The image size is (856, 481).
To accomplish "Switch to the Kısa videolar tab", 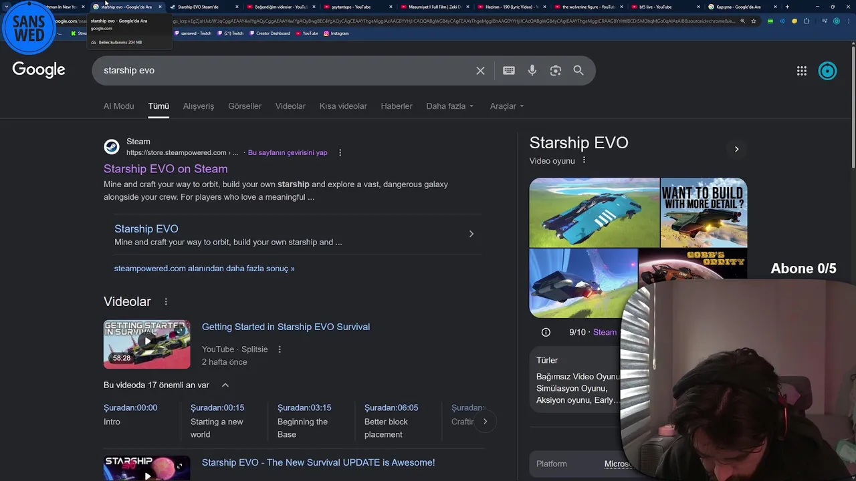I will click(343, 106).
